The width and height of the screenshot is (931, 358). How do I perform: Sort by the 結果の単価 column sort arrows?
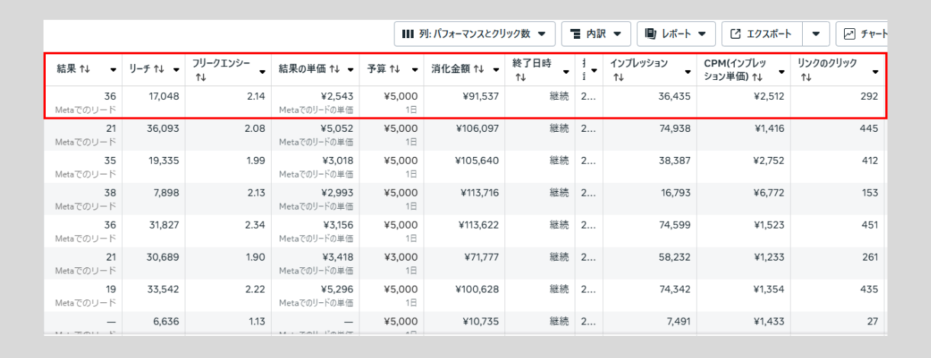click(335, 69)
